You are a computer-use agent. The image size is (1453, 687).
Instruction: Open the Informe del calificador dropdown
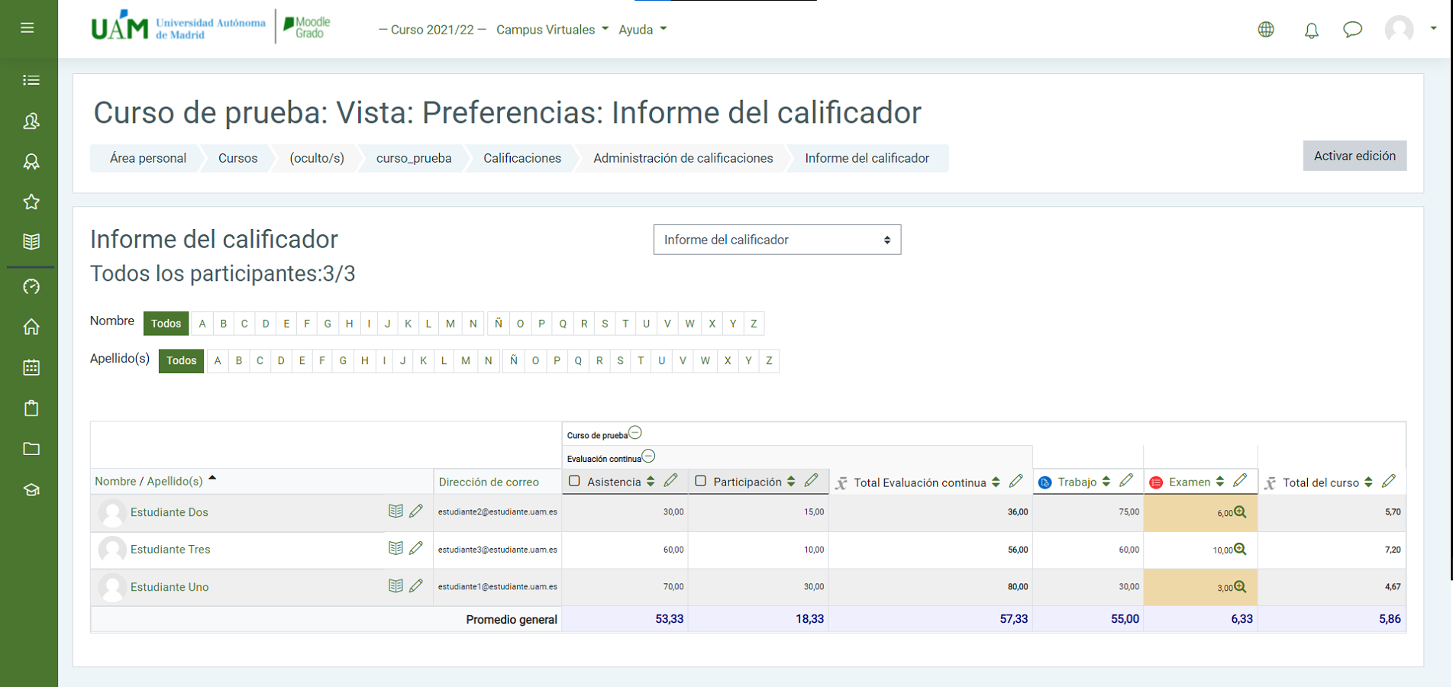click(777, 240)
